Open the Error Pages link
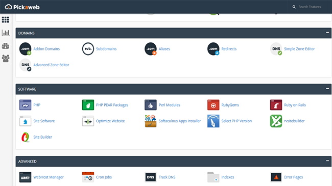The height and width of the screenshot is (186, 332). [x=294, y=177]
